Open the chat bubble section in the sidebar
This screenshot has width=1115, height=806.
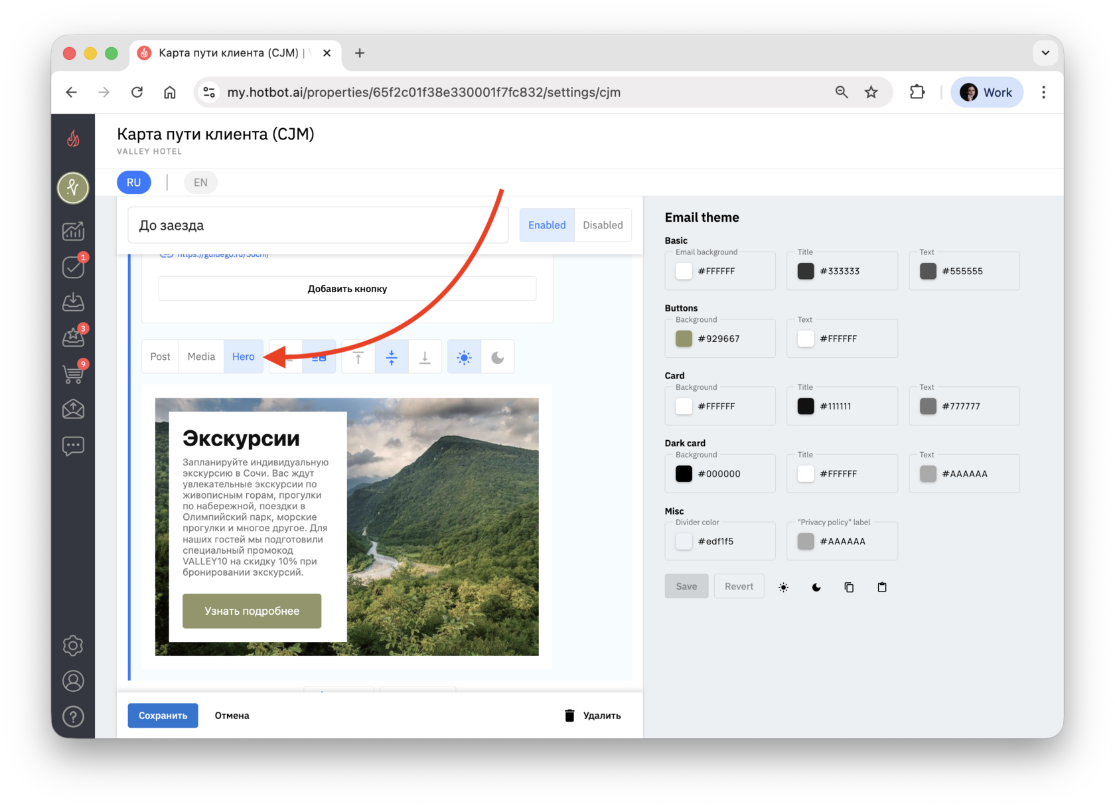click(73, 445)
